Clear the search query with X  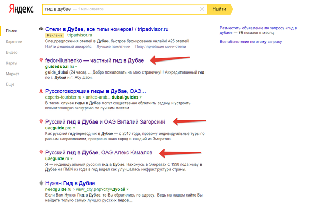[202, 9]
